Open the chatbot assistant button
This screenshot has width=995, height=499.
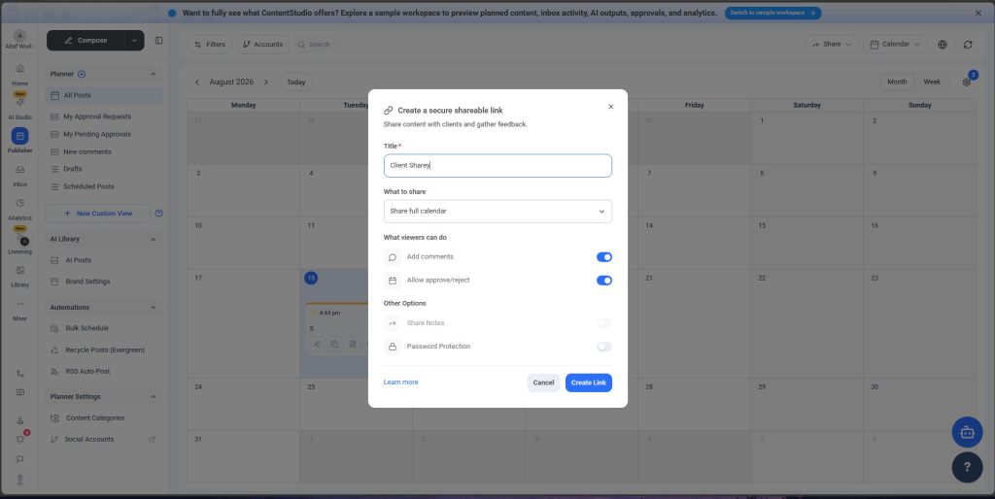tap(967, 432)
